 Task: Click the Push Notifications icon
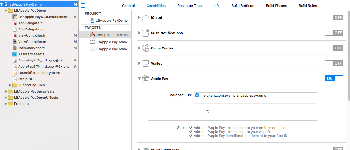[x=145, y=33]
